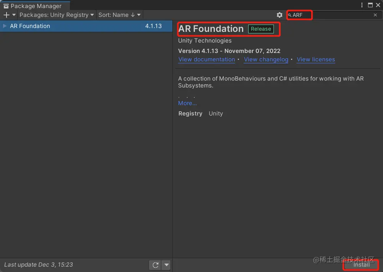
Task: Open the add-package dropdown arrow next to plus
Action: tap(14, 15)
